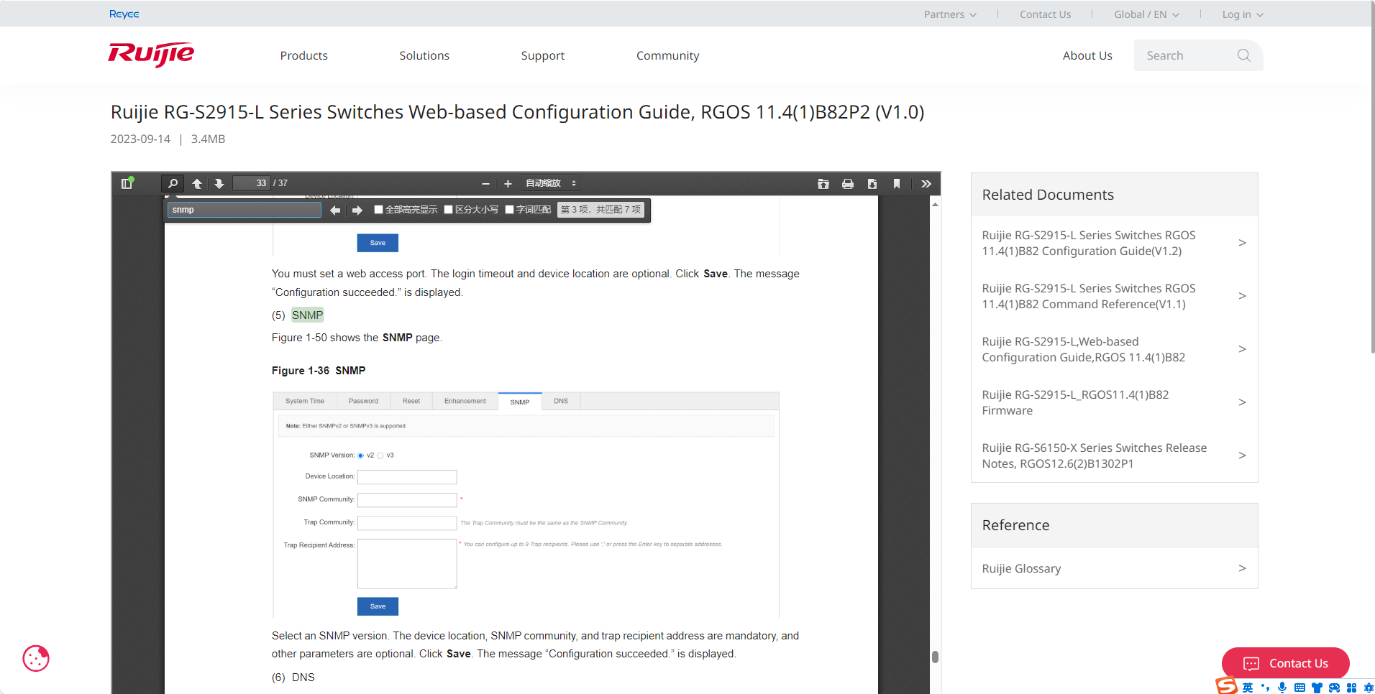Screen dimensions: 1375x694
Task: Go to next PDF page arrow
Action: click(x=219, y=184)
